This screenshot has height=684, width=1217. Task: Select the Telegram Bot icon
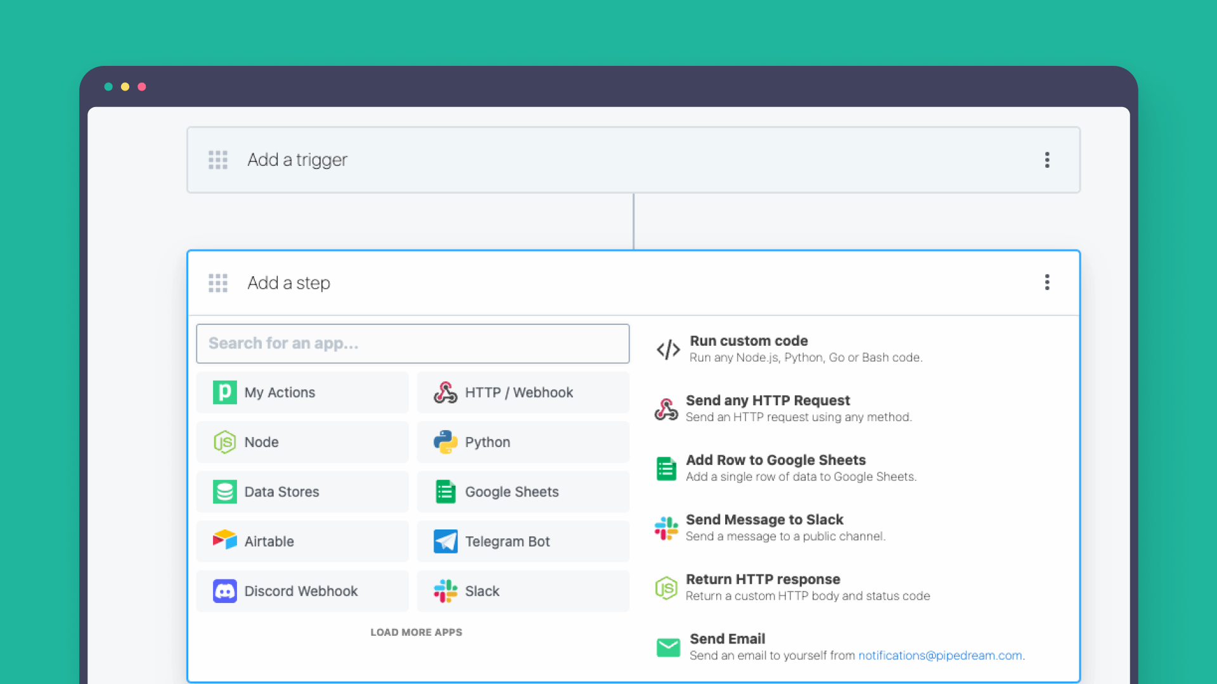coord(445,541)
